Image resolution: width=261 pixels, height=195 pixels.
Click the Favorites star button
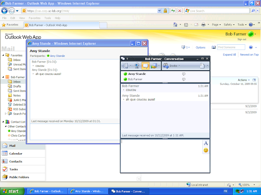pos(10,25)
